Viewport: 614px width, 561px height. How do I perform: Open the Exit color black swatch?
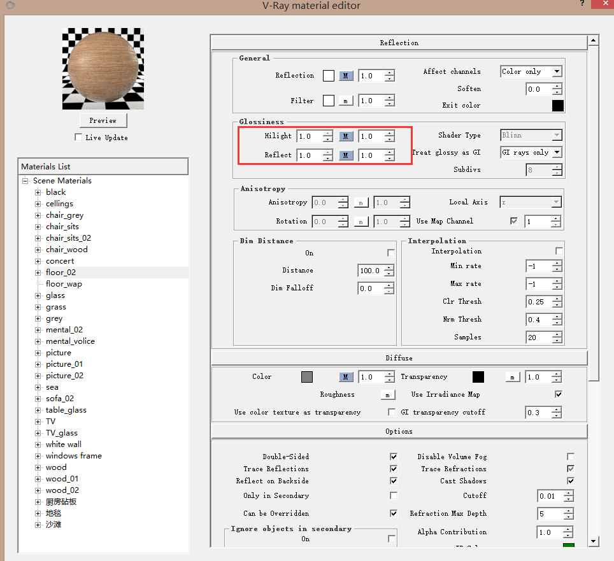[558, 106]
